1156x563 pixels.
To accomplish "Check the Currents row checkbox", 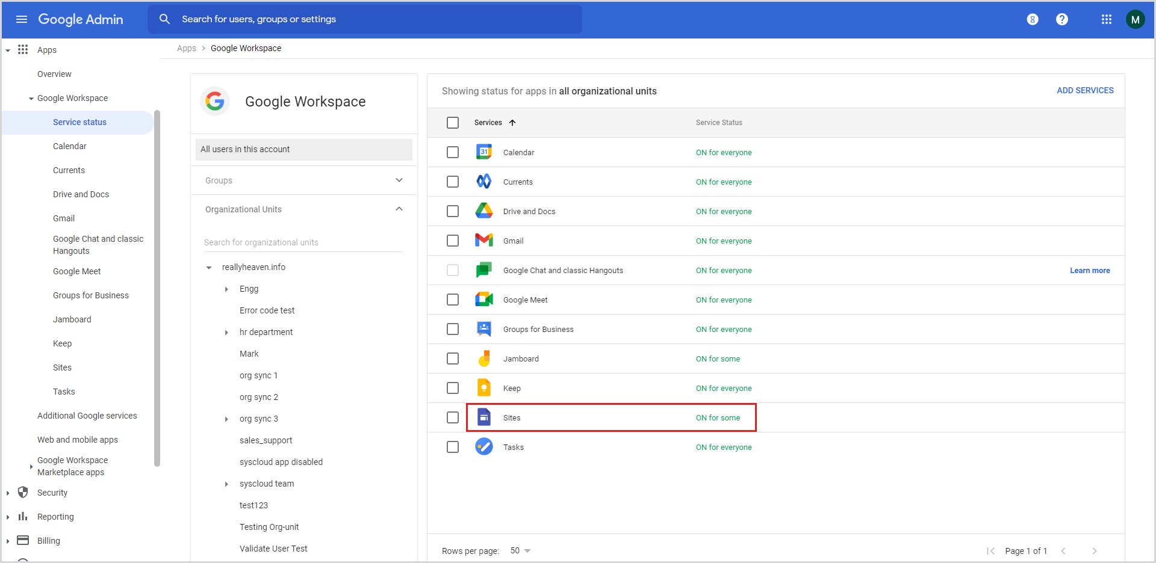I will pos(453,182).
